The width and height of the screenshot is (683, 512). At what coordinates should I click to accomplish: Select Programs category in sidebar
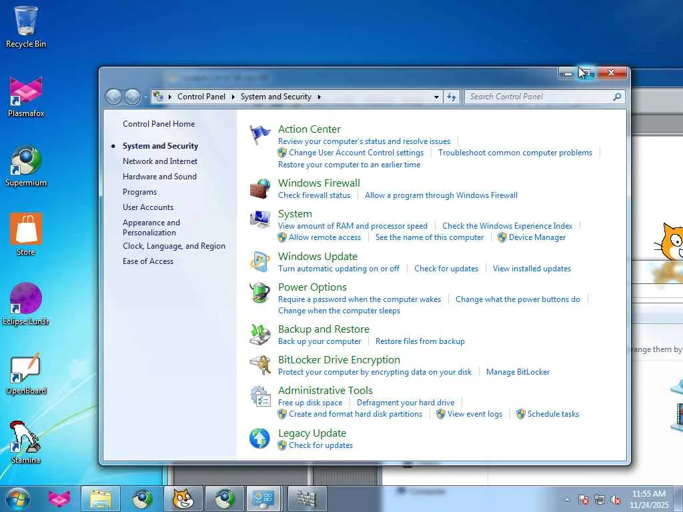pos(139,192)
